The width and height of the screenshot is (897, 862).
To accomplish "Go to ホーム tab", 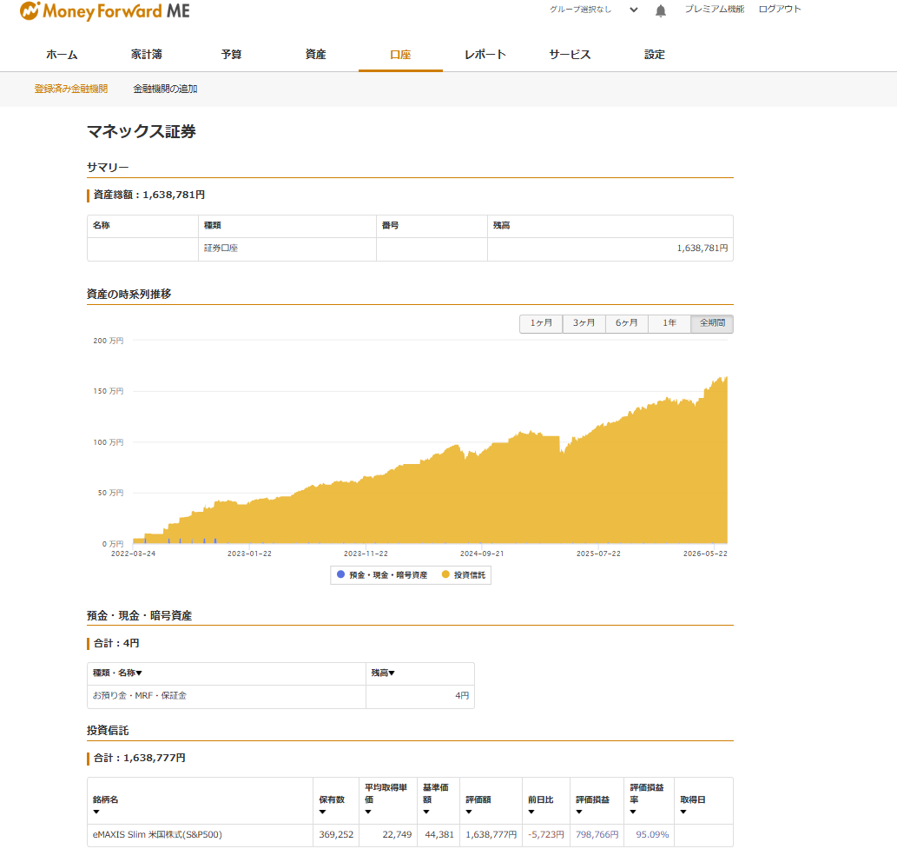I will point(62,55).
